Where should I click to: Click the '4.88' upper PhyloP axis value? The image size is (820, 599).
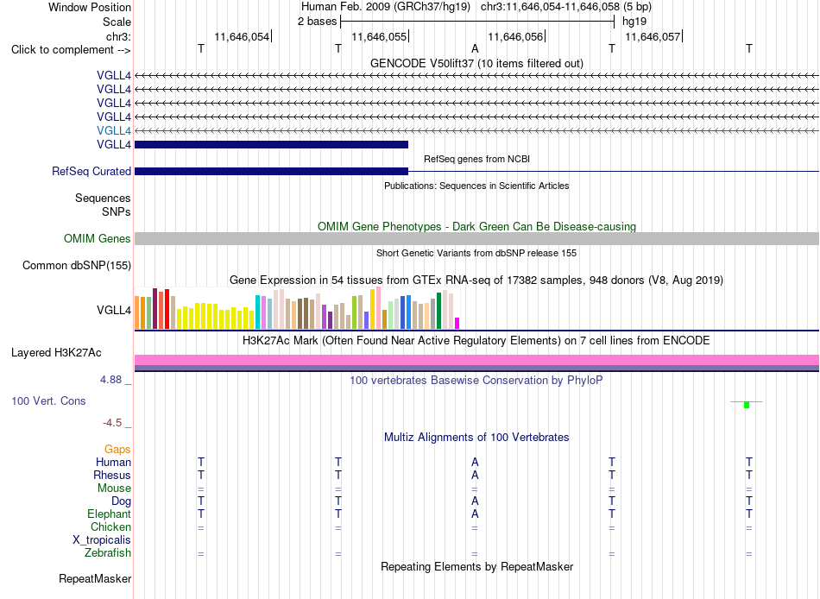(110, 380)
